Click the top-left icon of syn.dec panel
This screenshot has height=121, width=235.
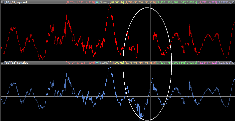[2, 62]
